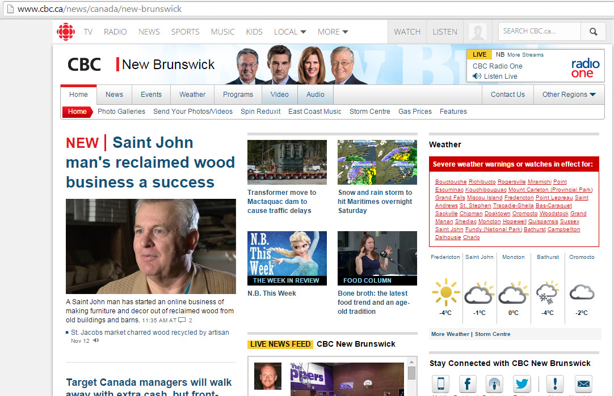
Task: Open the alerts exclamation icon
Action: [555, 384]
